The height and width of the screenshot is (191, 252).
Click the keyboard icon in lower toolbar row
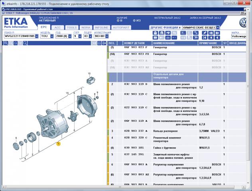(156, 37)
